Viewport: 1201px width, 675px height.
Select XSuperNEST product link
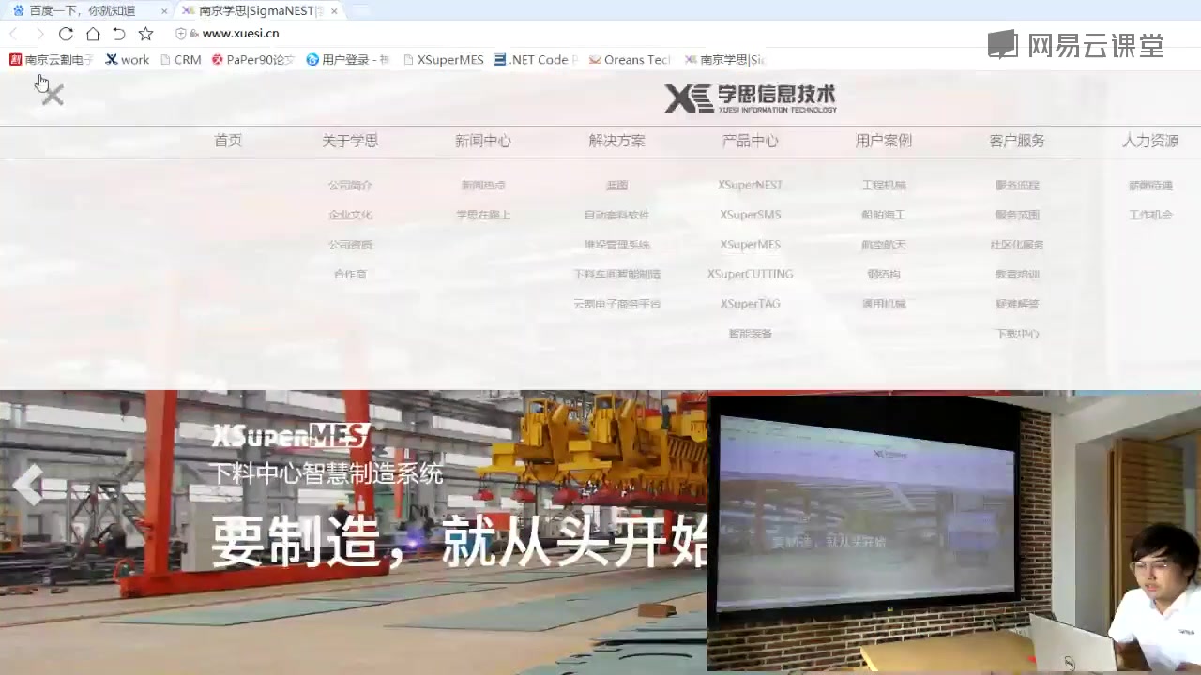coord(750,186)
